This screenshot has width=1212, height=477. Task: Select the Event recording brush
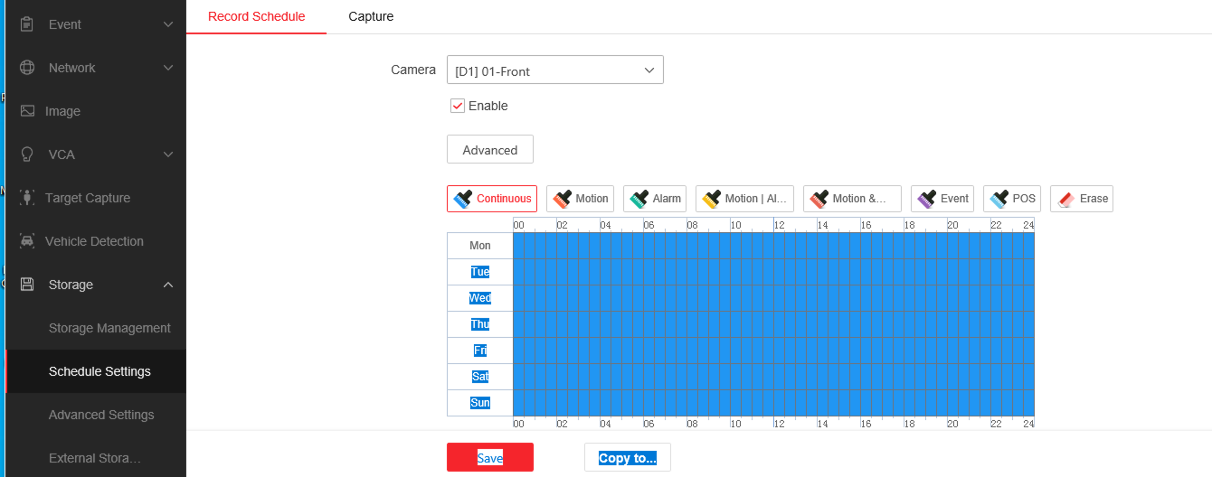click(x=942, y=199)
